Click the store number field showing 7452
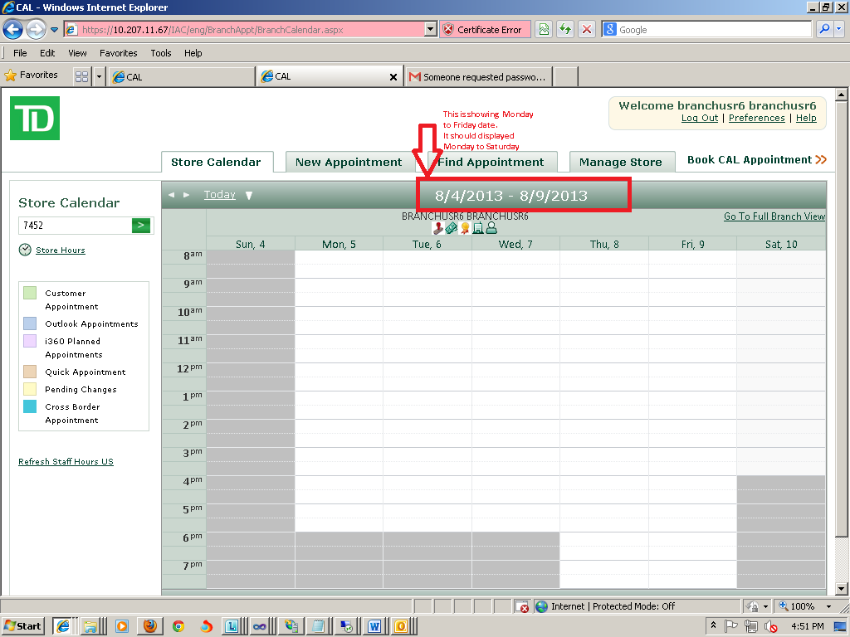The image size is (850, 637). pyautogui.click(x=76, y=226)
